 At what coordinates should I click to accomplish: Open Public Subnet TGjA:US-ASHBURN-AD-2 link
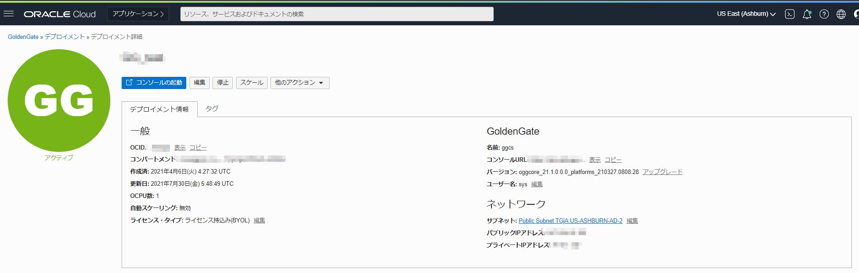click(571, 221)
